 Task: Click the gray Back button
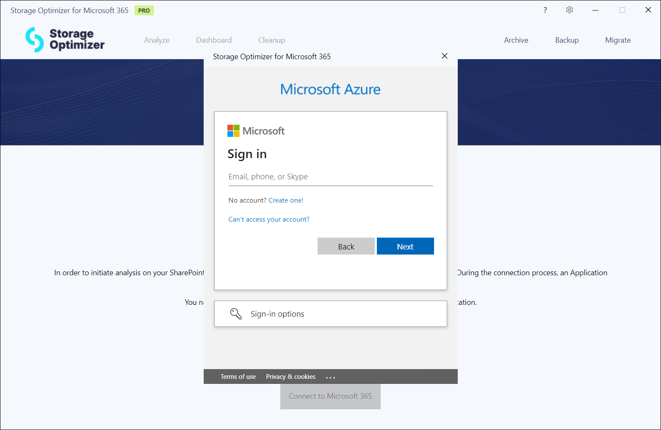[x=346, y=246]
